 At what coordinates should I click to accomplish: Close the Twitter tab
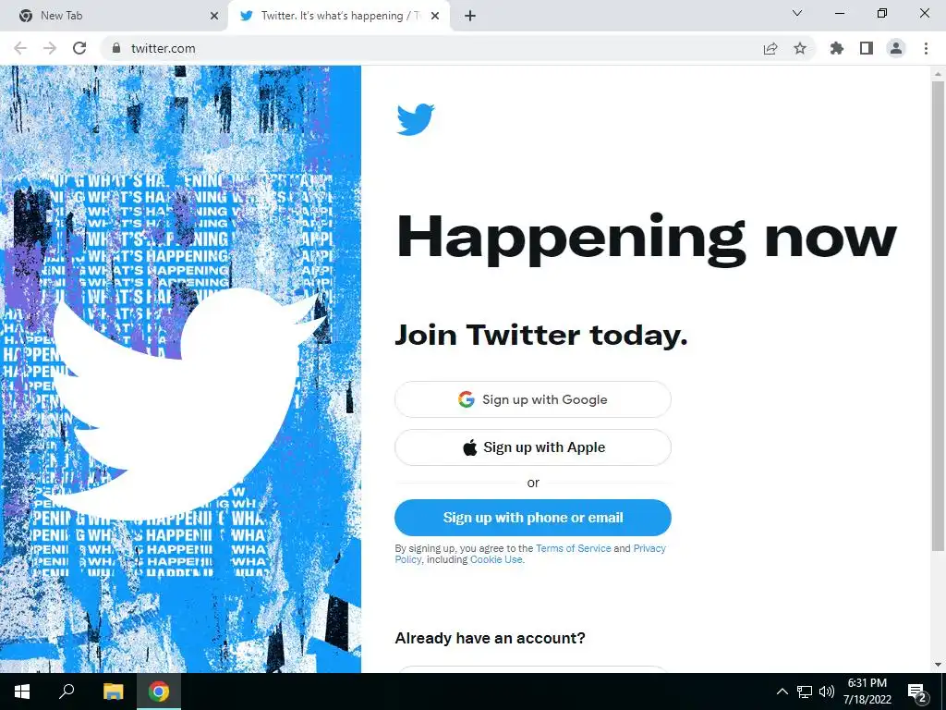coord(435,16)
